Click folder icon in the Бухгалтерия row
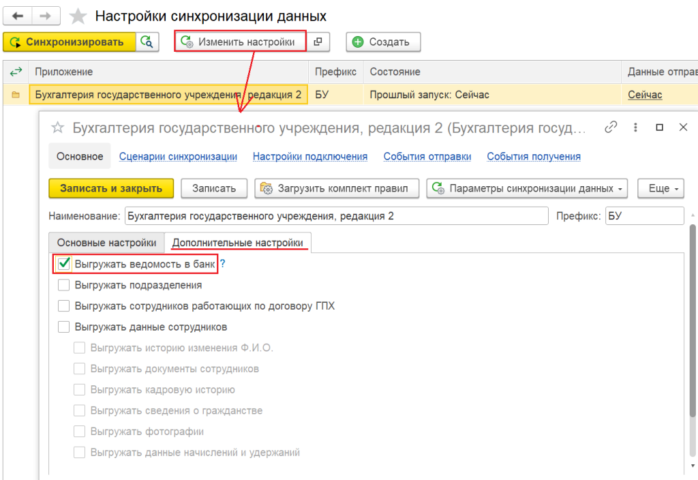Image resolution: width=698 pixels, height=480 pixels. click(16, 95)
